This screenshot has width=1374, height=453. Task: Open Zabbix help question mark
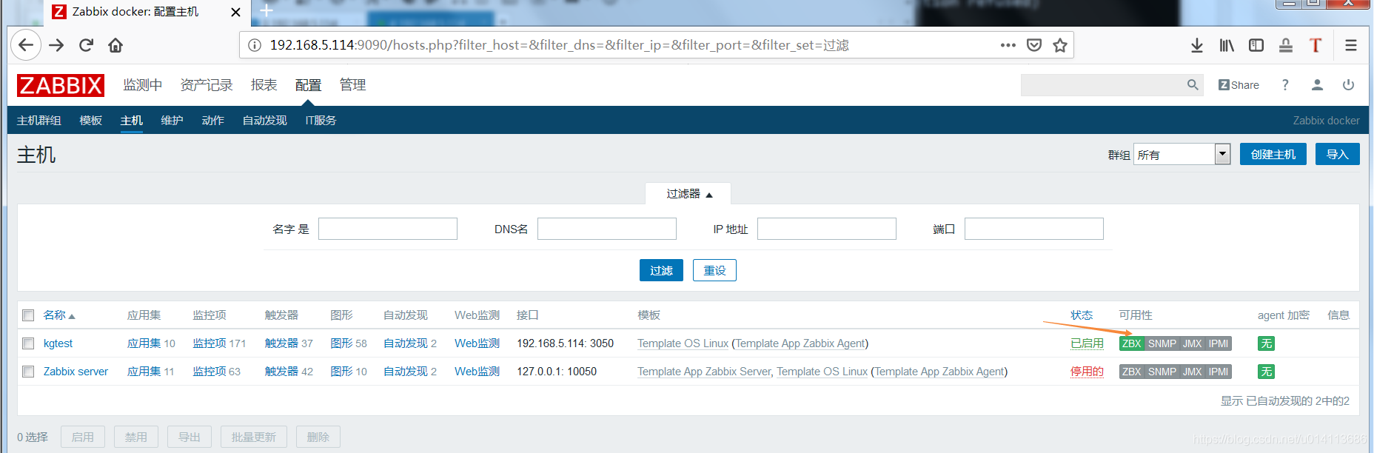[1285, 85]
